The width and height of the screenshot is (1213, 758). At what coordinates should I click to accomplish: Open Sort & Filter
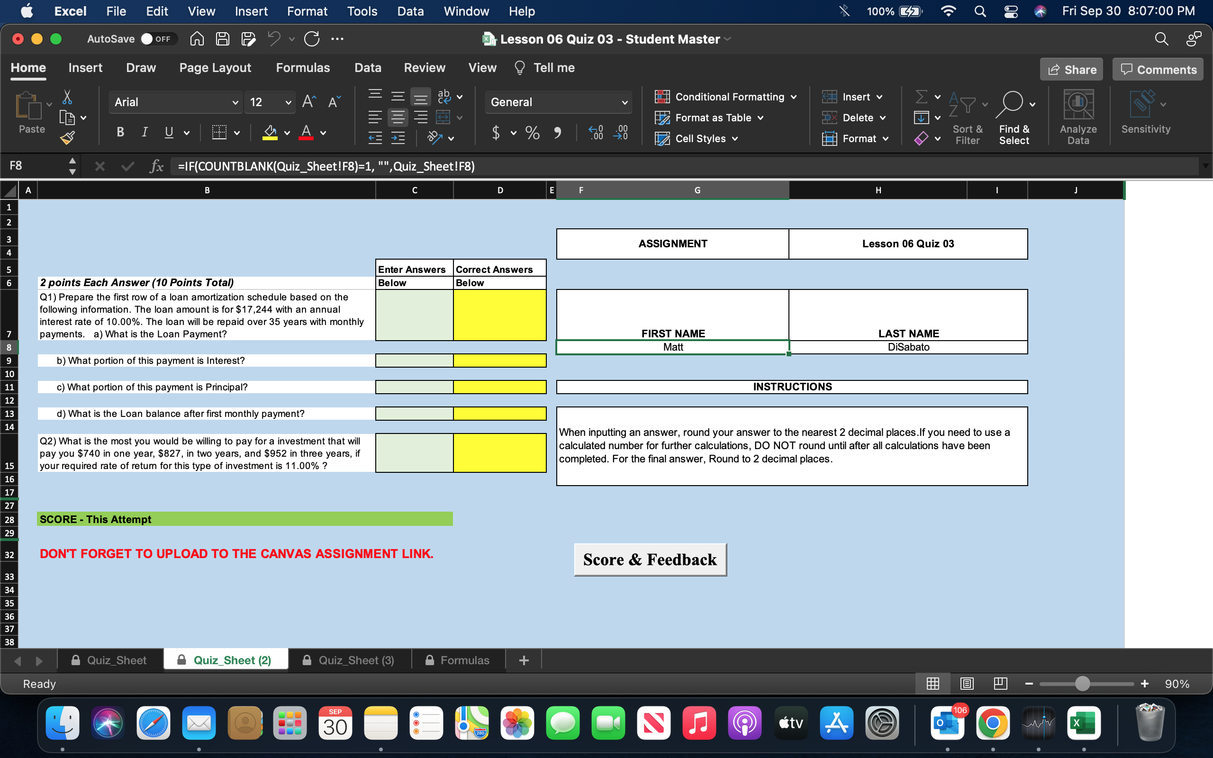click(x=967, y=118)
